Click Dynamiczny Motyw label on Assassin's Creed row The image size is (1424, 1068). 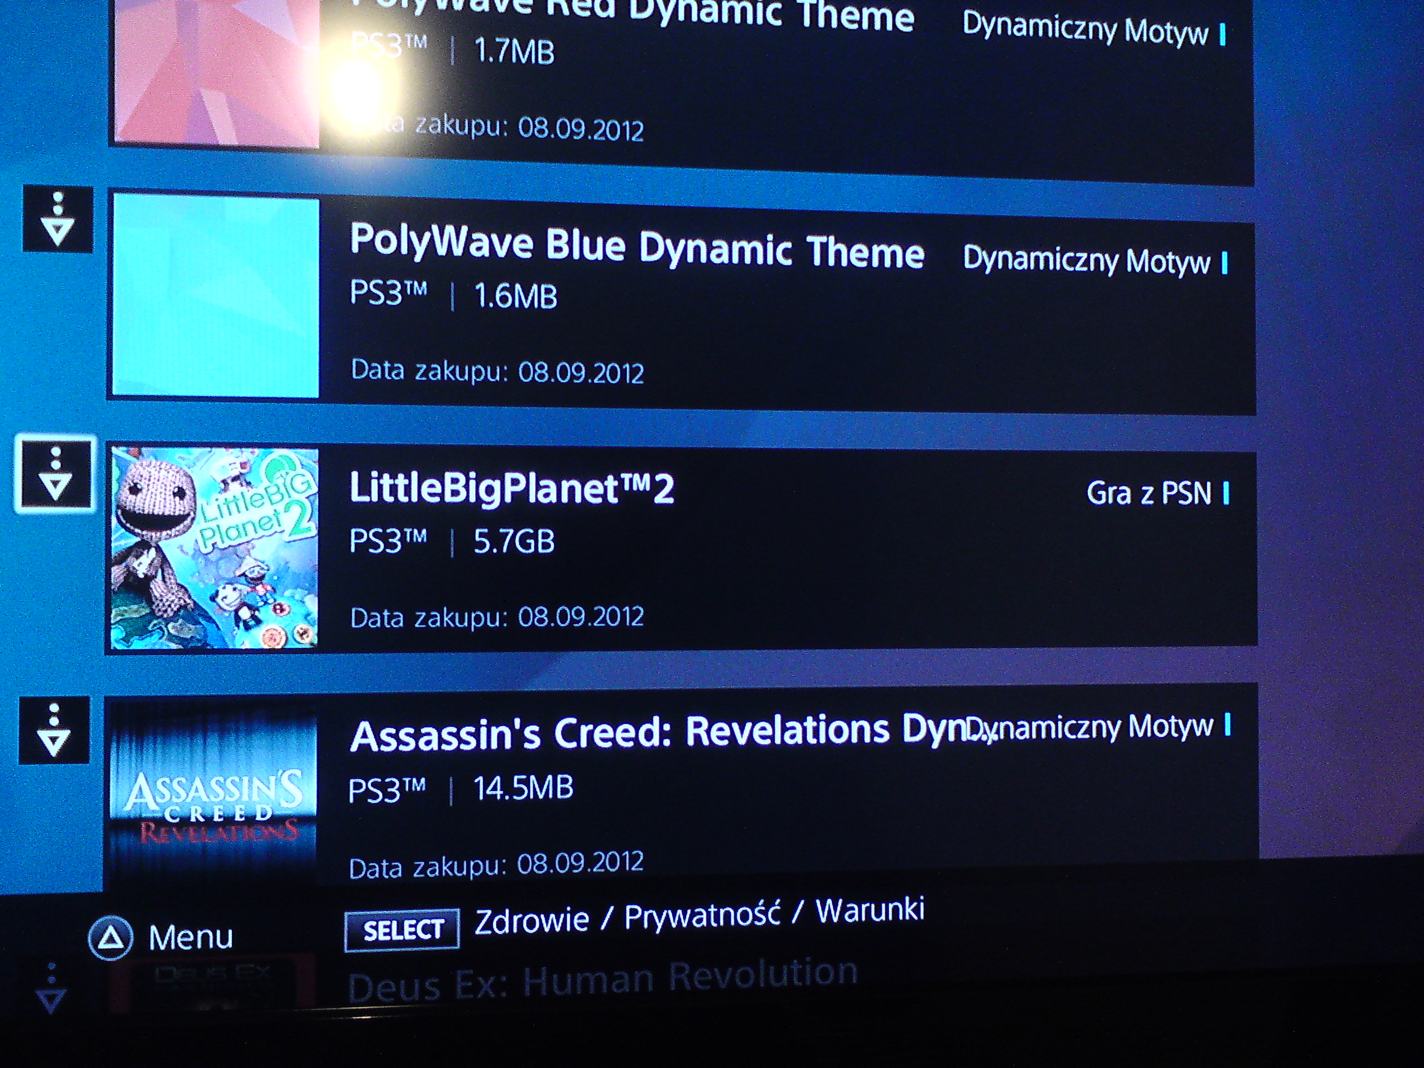point(1089,727)
